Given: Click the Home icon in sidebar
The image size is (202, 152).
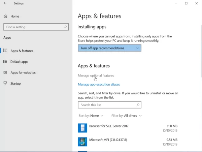Looking at the screenshot, I should click(x=5, y=16).
